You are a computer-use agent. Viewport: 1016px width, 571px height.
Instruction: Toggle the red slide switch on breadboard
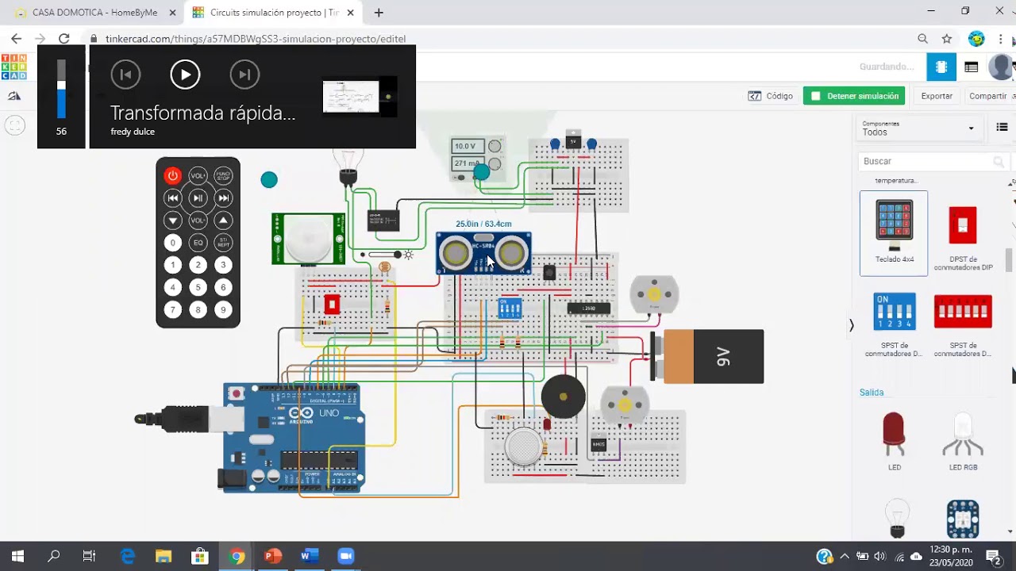point(332,305)
